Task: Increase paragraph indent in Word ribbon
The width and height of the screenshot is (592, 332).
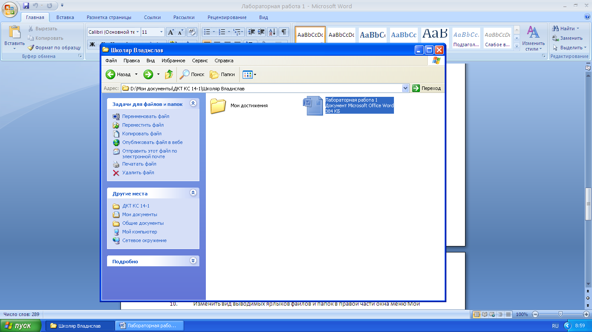Action: click(x=261, y=32)
